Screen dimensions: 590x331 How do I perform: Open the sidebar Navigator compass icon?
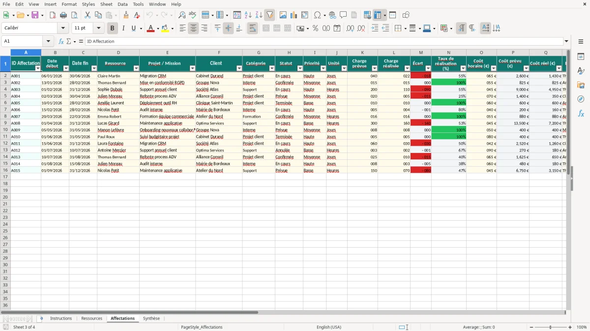tap(581, 99)
